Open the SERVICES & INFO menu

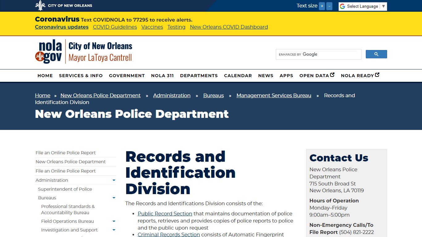point(81,76)
